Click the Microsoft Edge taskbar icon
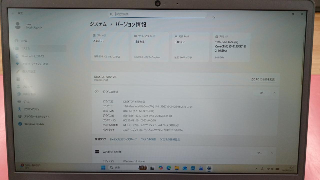This screenshot has height=180, width=320. point(169,168)
